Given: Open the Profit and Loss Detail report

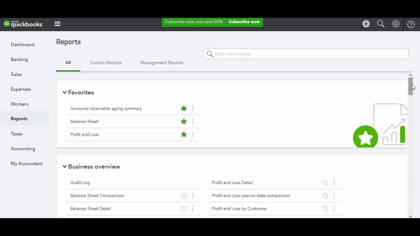Looking at the screenshot, I should pyautogui.click(x=232, y=183).
